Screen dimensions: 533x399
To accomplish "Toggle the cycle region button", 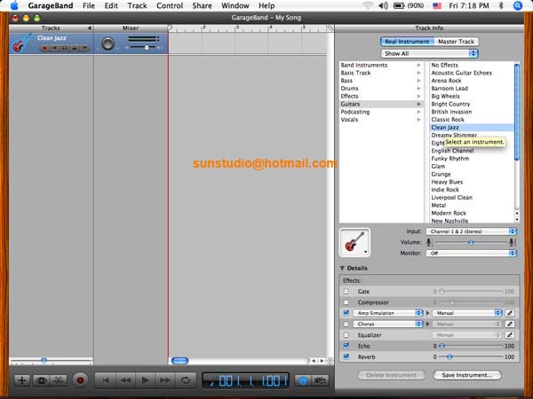I will [186, 380].
